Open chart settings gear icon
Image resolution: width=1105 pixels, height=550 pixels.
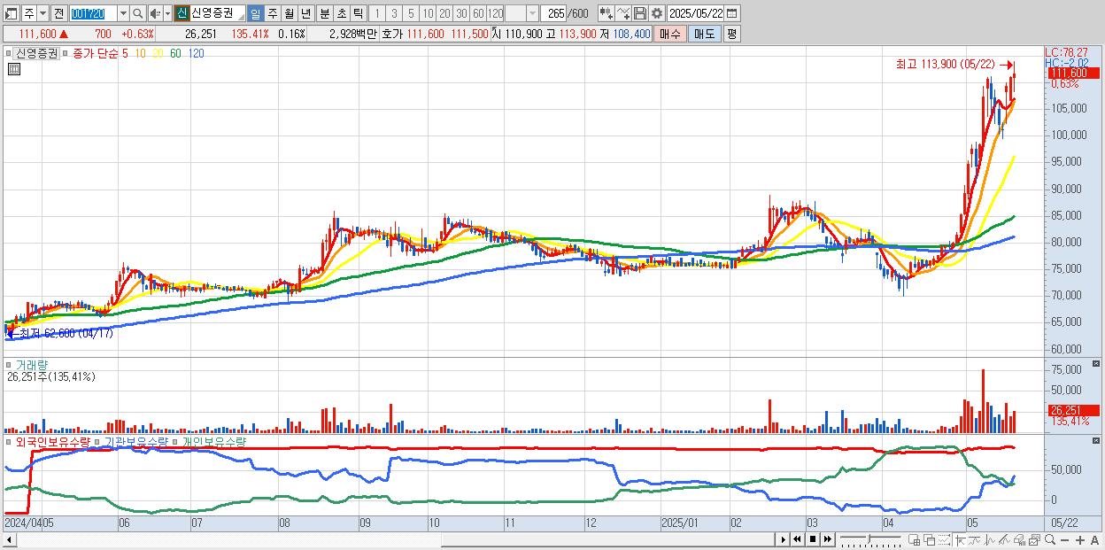click(656, 13)
